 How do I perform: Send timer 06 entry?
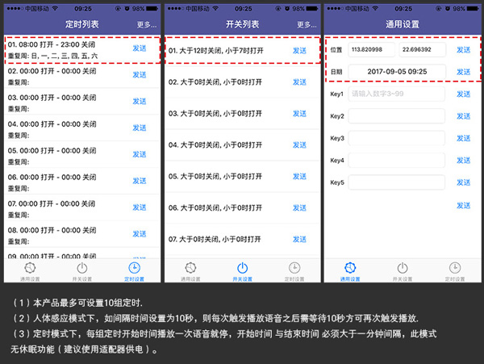click(x=140, y=181)
